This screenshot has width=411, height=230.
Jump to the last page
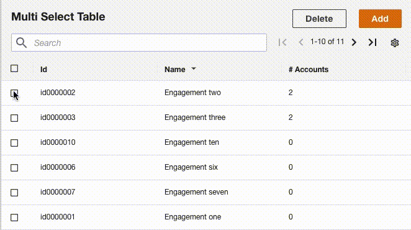373,42
